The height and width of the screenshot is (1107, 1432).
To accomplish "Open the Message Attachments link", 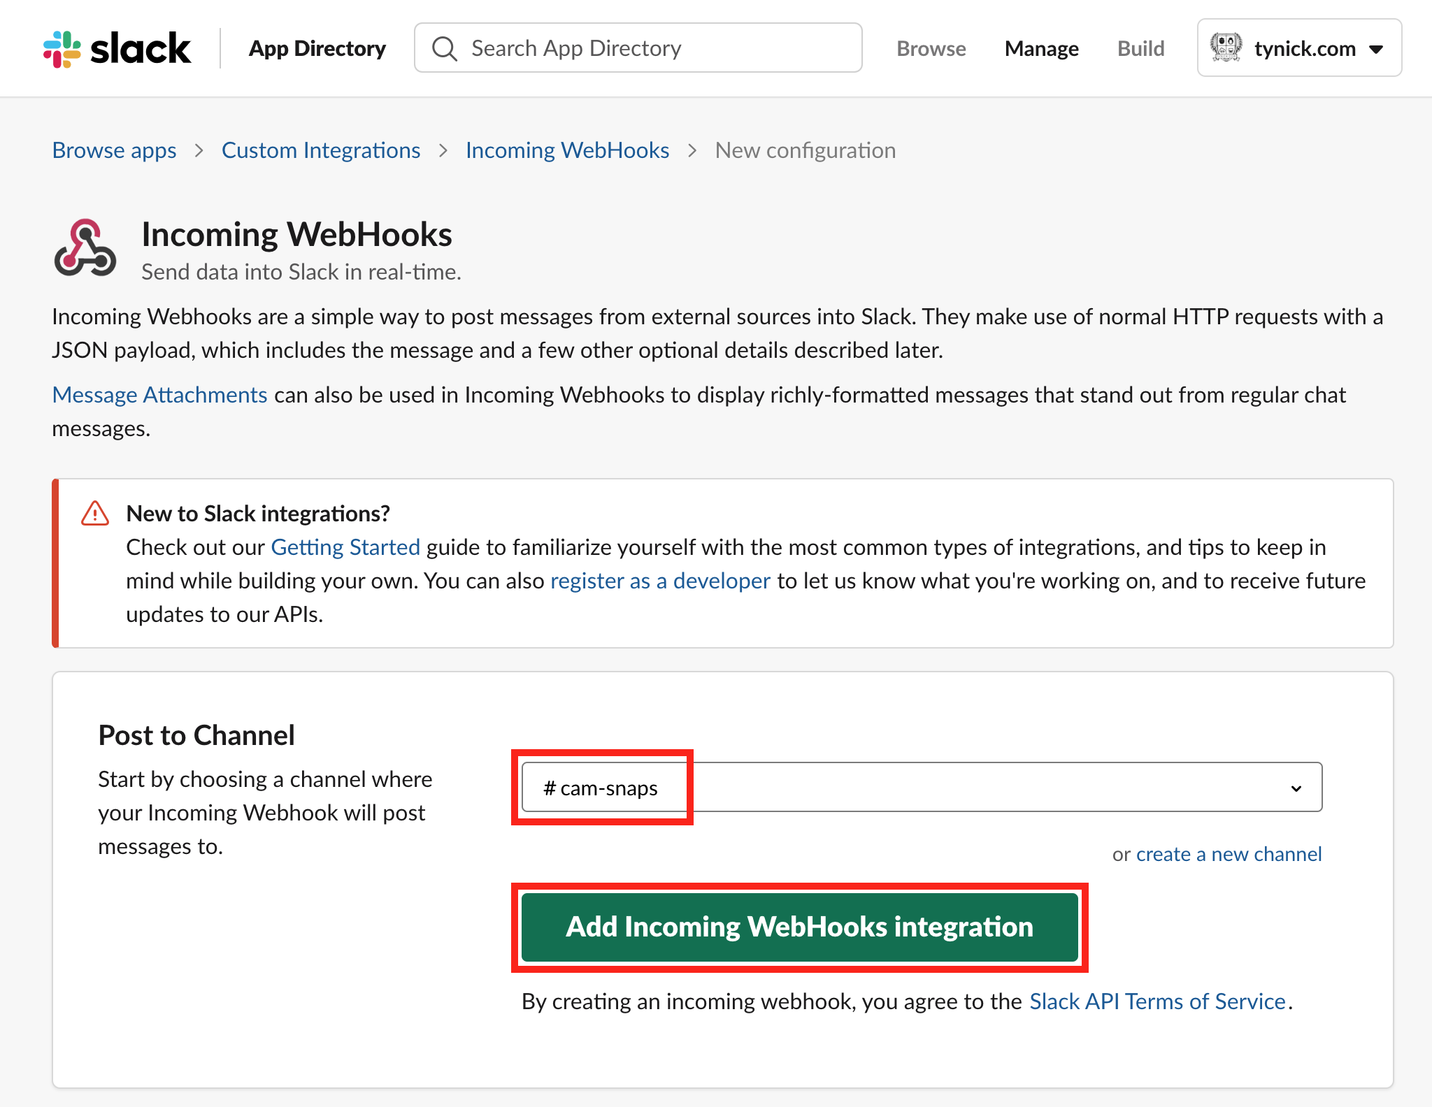I will click(160, 395).
